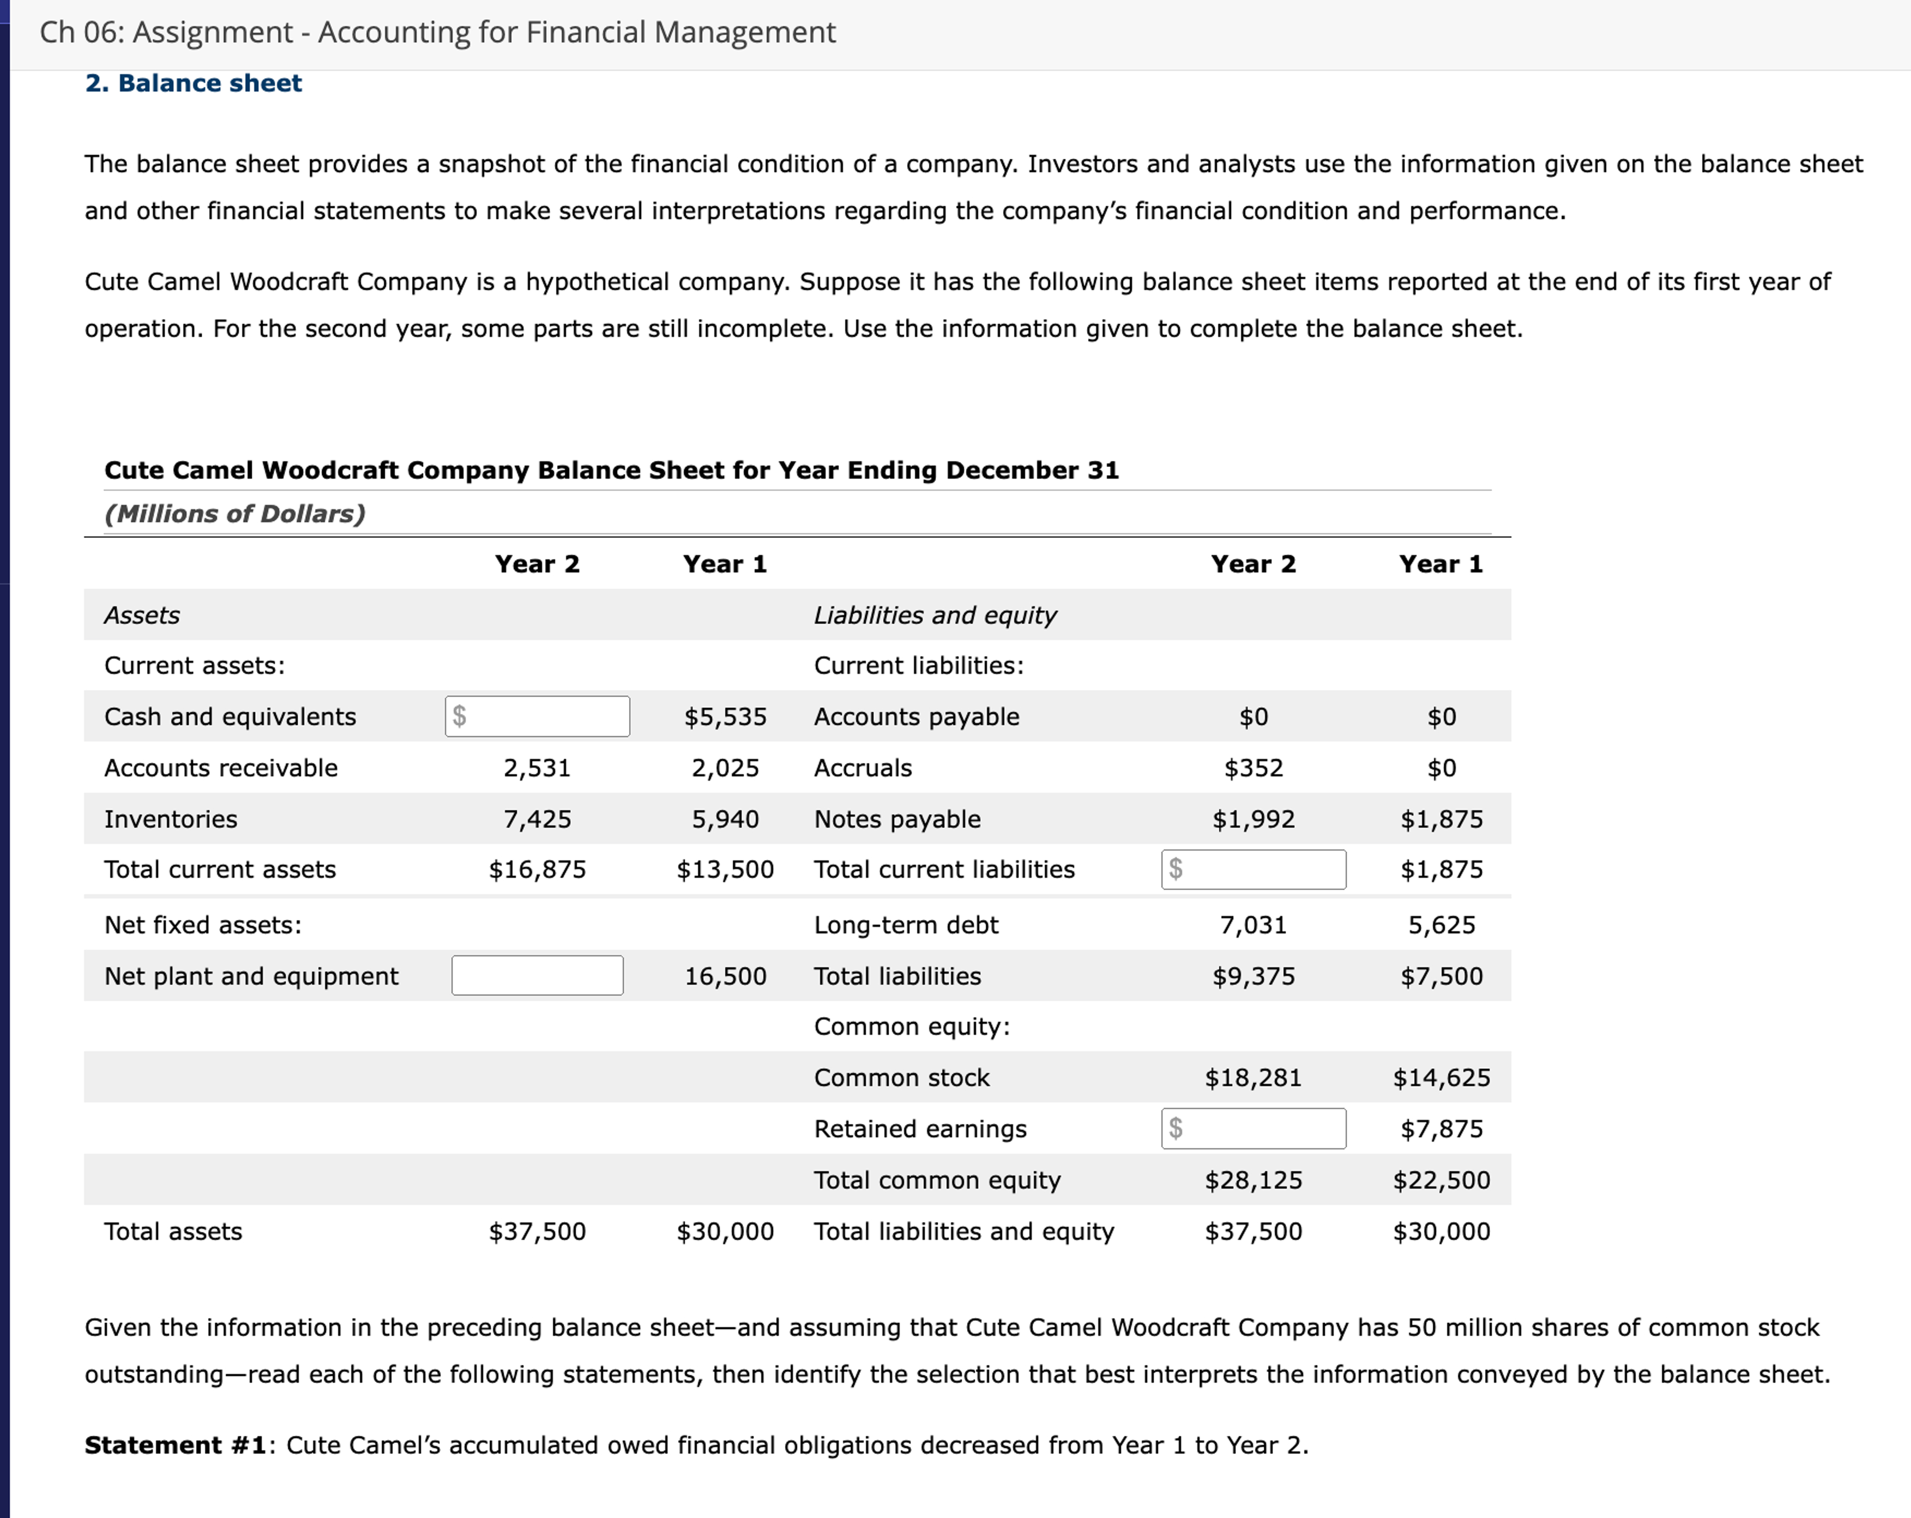Select the $5,535 Year 1 cash value
This screenshot has height=1518, width=1911.
click(x=725, y=716)
